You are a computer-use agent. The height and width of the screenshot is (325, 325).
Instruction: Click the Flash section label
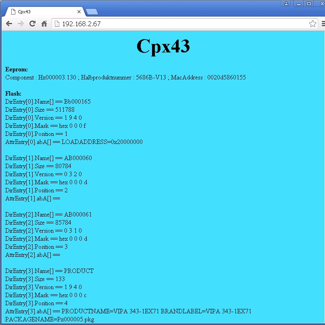click(x=13, y=94)
